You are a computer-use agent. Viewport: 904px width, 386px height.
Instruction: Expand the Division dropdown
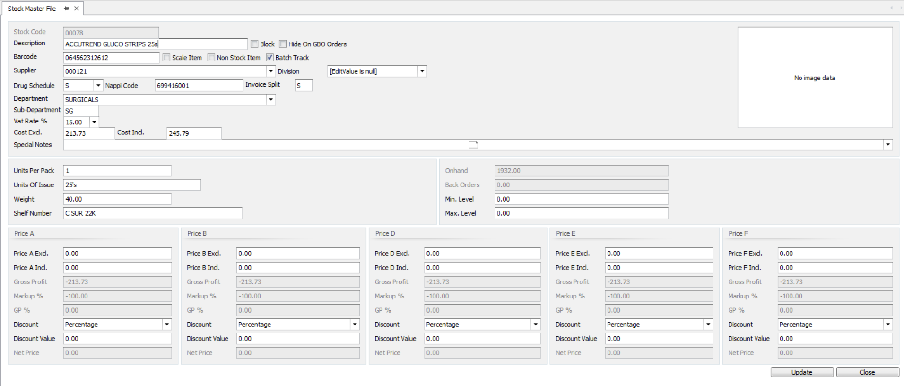coord(422,71)
